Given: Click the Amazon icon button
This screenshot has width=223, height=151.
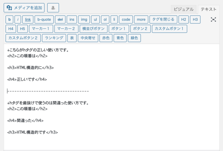Looking at the screenshot, I should 53,8.
